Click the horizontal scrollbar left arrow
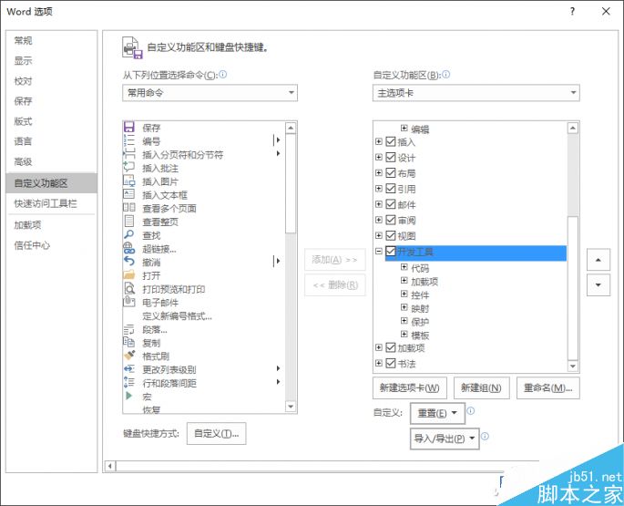 [110, 465]
